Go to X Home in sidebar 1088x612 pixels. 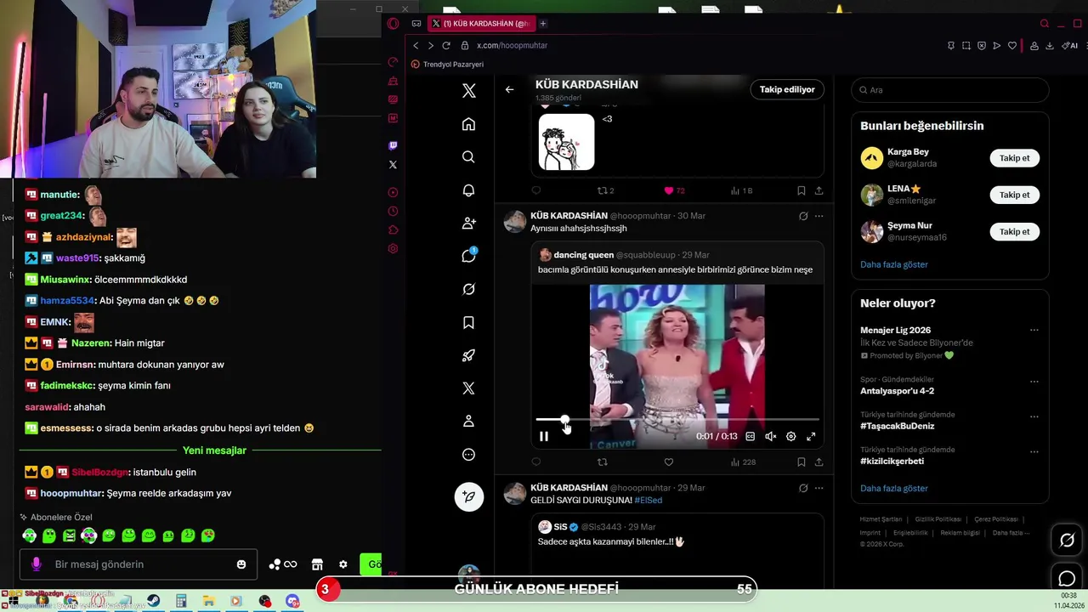tap(468, 124)
